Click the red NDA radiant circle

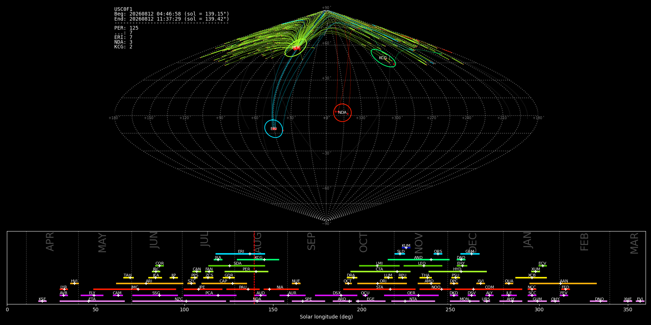pyautogui.click(x=342, y=113)
